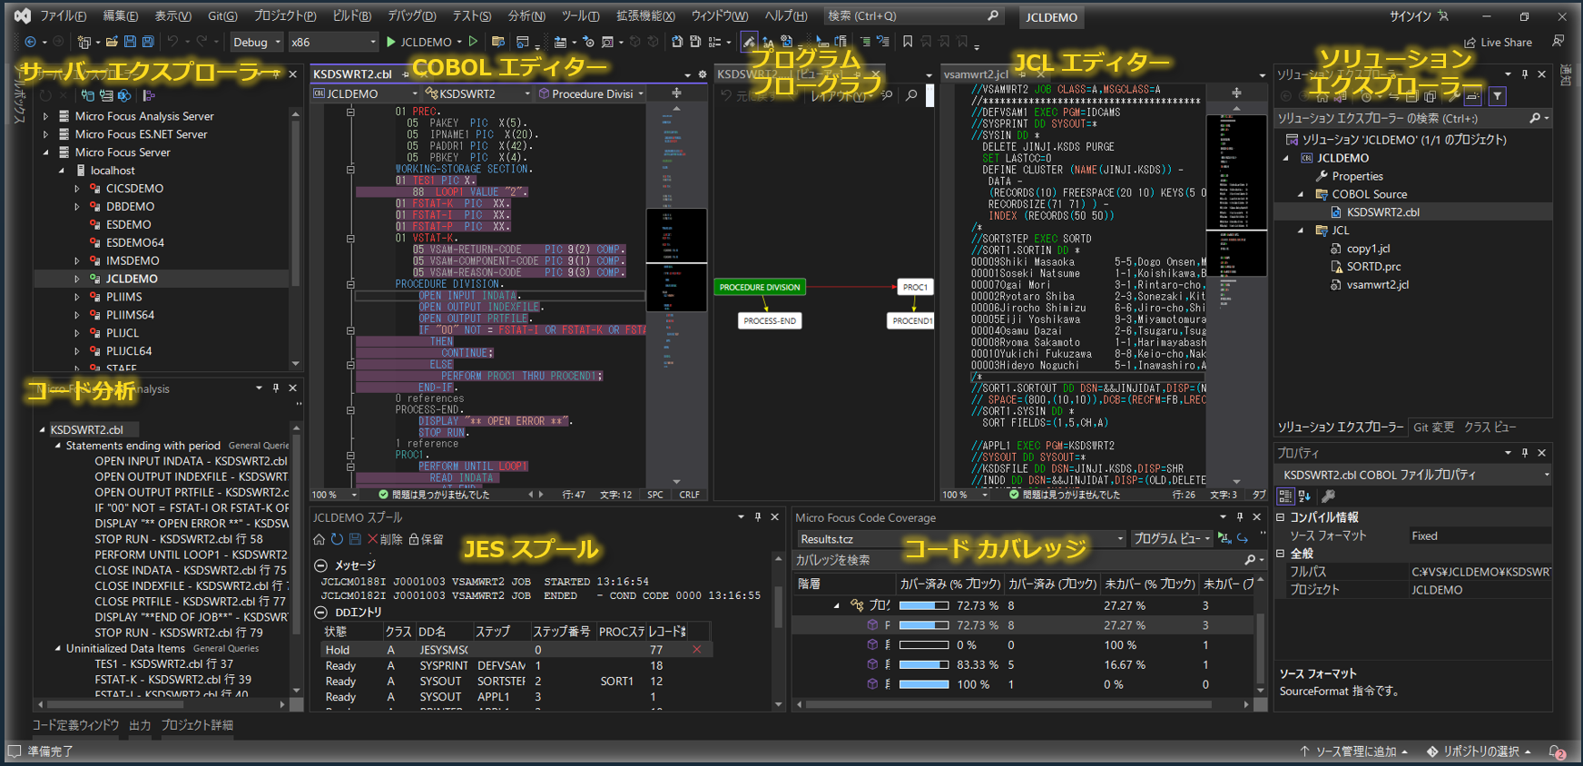
Task: Switch to the vsamwrt2.jcl editor tab
Action: point(976,74)
